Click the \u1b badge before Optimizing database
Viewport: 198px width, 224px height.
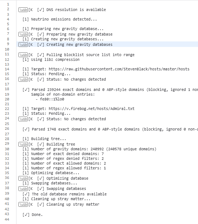(x=23, y=179)
